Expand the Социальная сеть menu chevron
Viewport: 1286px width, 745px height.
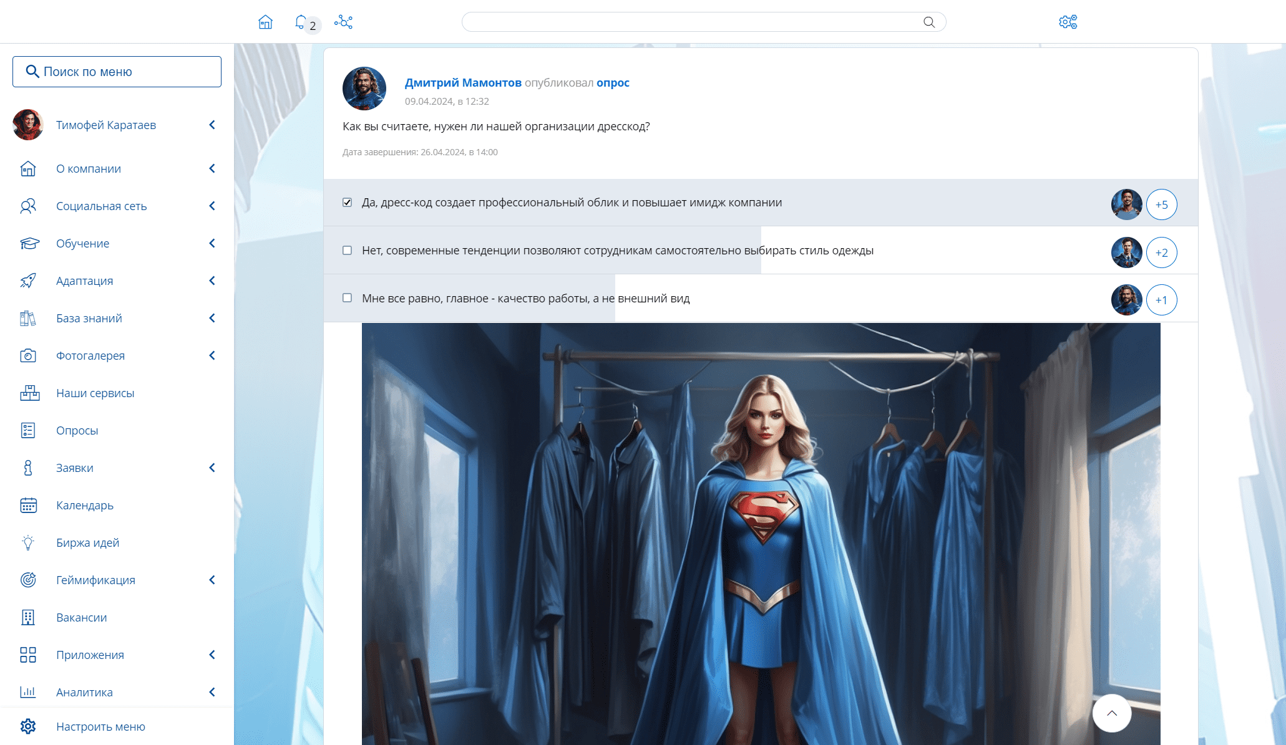tap(212, 206)
